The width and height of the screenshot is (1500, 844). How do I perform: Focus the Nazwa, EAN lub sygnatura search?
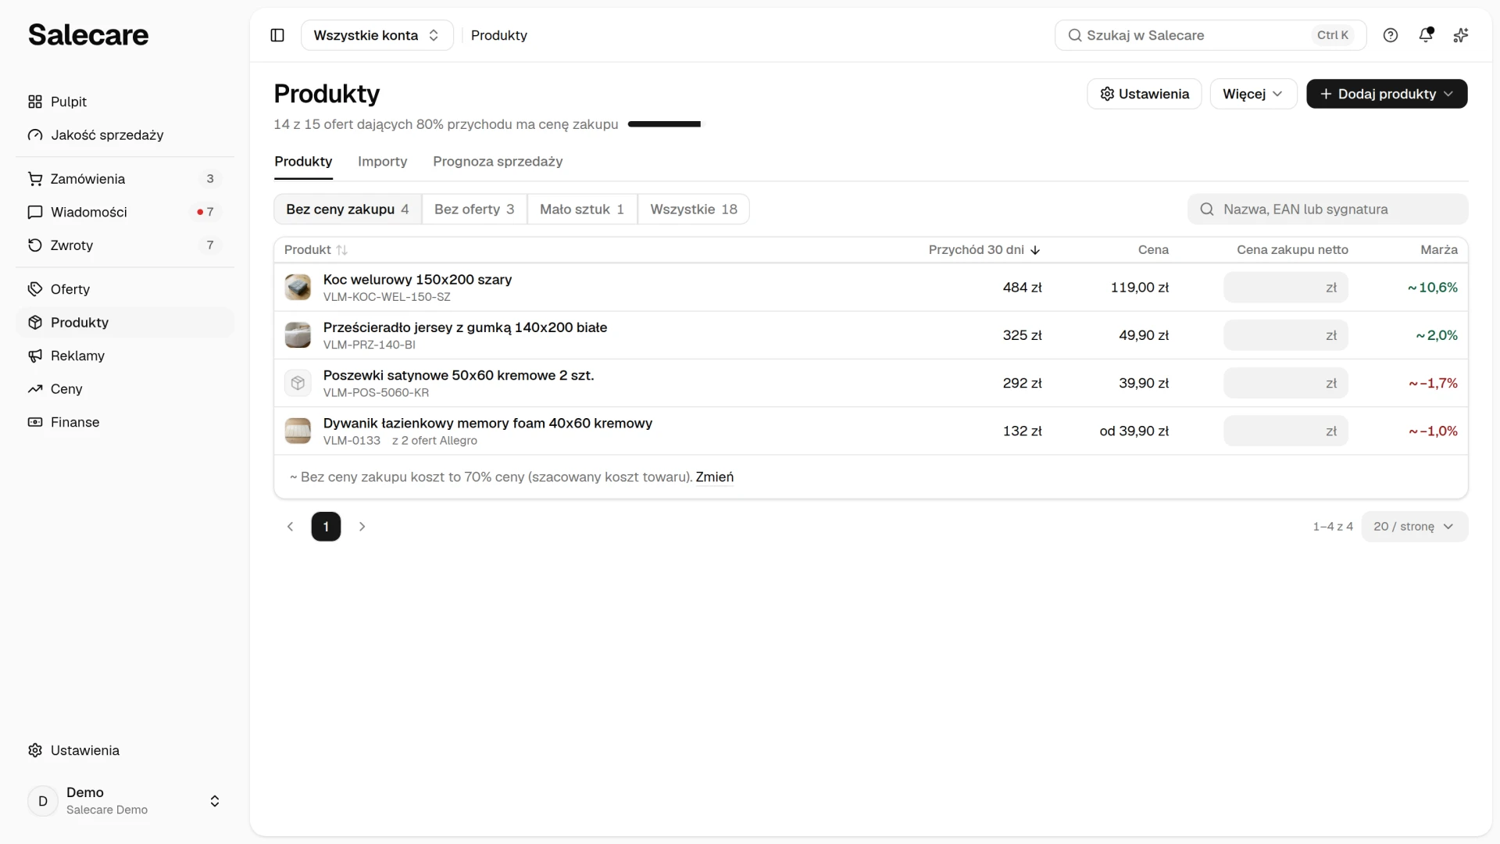(1327, 209)
